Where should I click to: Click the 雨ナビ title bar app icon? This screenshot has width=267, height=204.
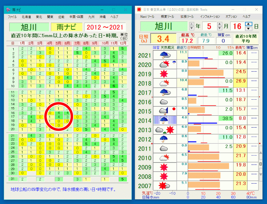pos(8,10)
